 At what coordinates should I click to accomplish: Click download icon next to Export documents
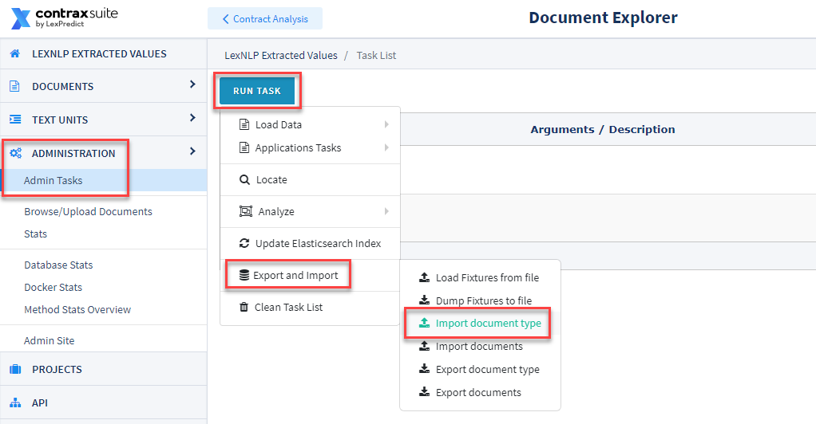pos(425,392)
